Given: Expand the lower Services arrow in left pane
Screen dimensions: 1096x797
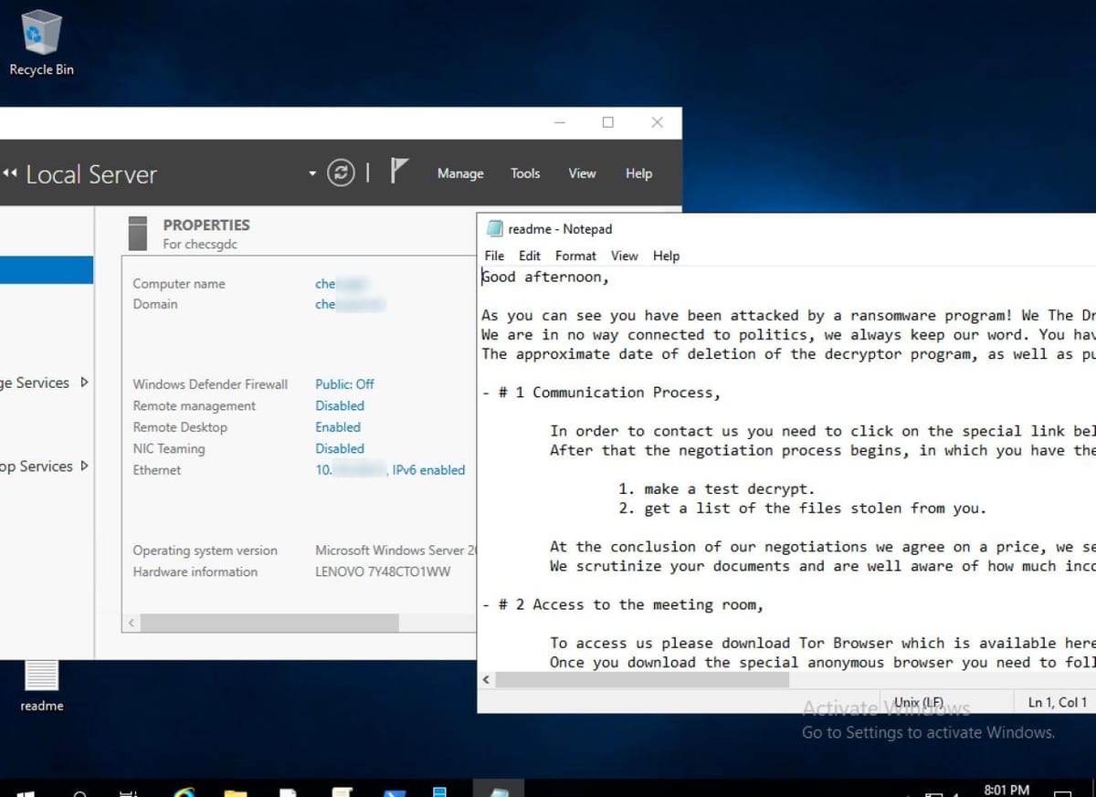Looking at the screenshot, I should (x=85, y=467).
